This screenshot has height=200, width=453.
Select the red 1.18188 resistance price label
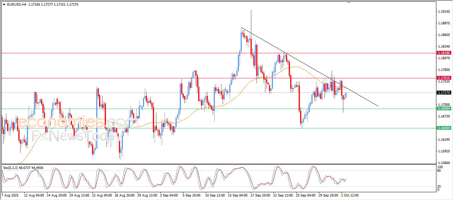(x=443, y=53)
